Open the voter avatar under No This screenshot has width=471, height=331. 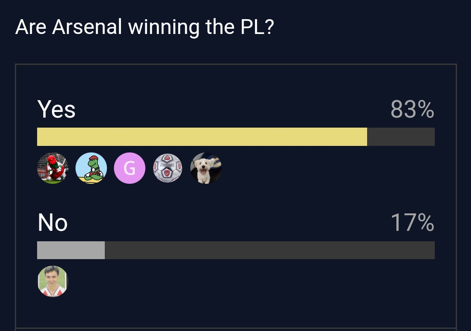[x=53, y=281]
